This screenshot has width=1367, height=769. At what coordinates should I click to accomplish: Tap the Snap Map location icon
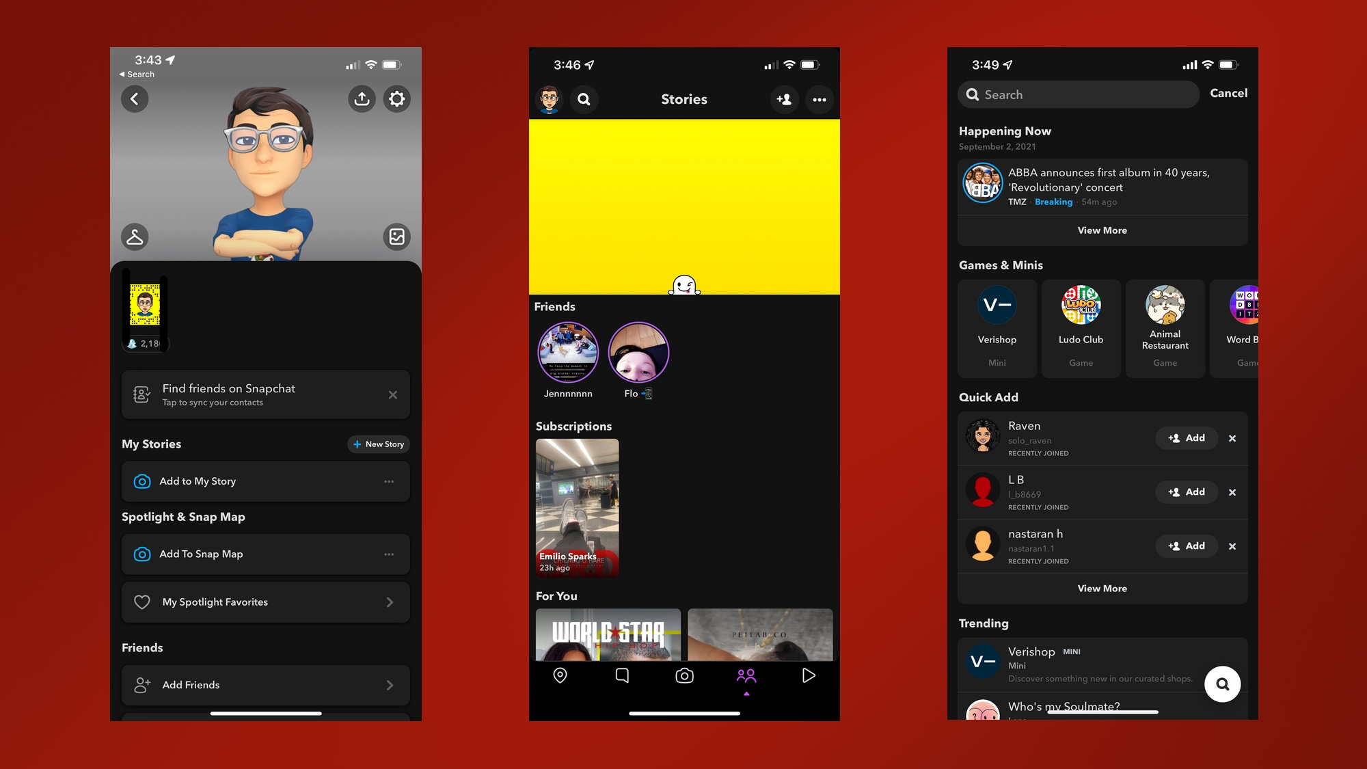(560, 674)
